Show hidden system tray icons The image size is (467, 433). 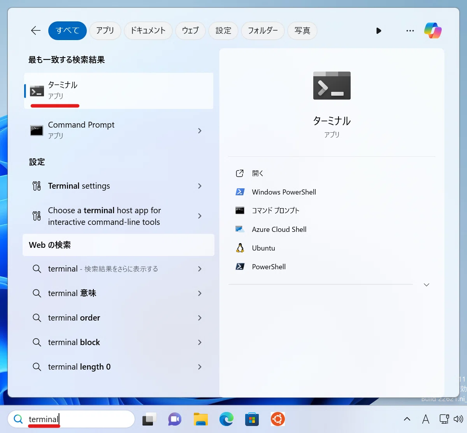coord(407,419)
